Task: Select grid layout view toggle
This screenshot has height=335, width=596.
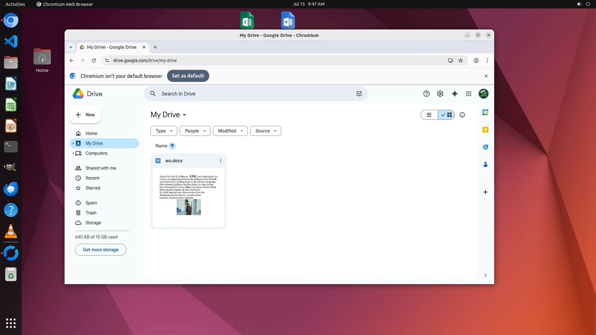Action: click(446, 115)
